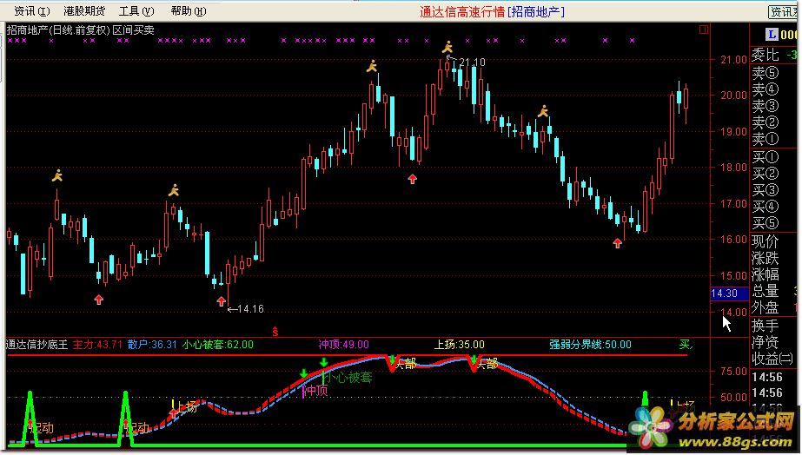The image size is (802, 455).
Task: Click the blue L icon above 委比
Action: coord(772,35)
